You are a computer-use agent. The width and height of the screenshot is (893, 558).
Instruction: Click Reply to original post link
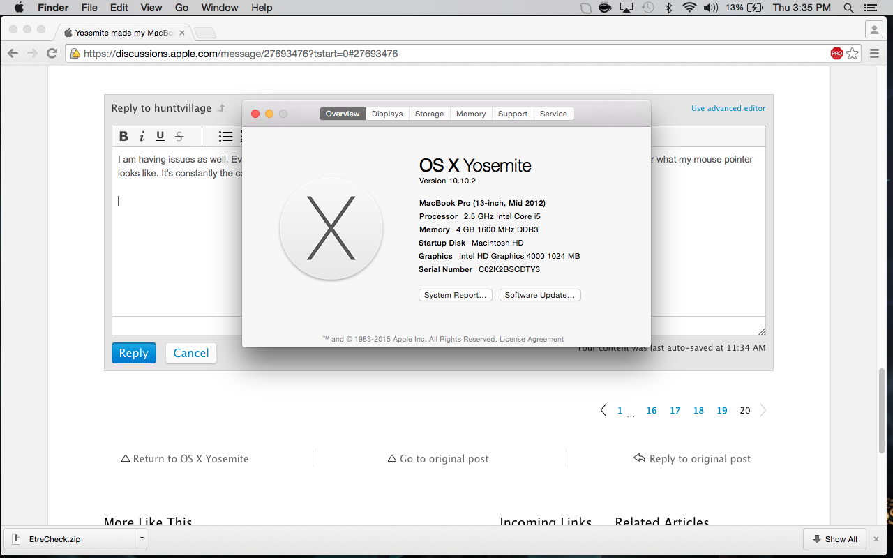692,459
